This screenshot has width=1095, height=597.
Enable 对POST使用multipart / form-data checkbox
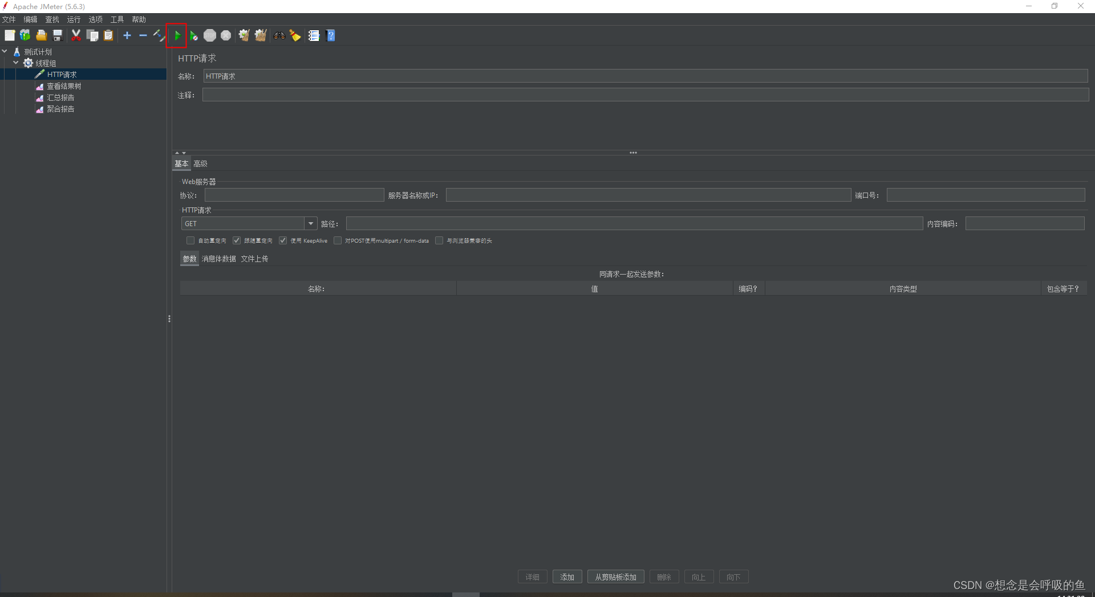338,240
